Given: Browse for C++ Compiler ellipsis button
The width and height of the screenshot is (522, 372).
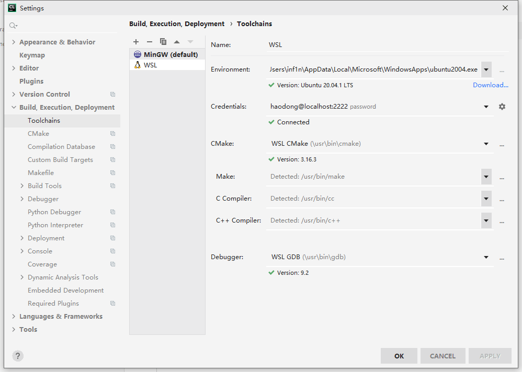Looking at the screenshot, I should (502, 221).
